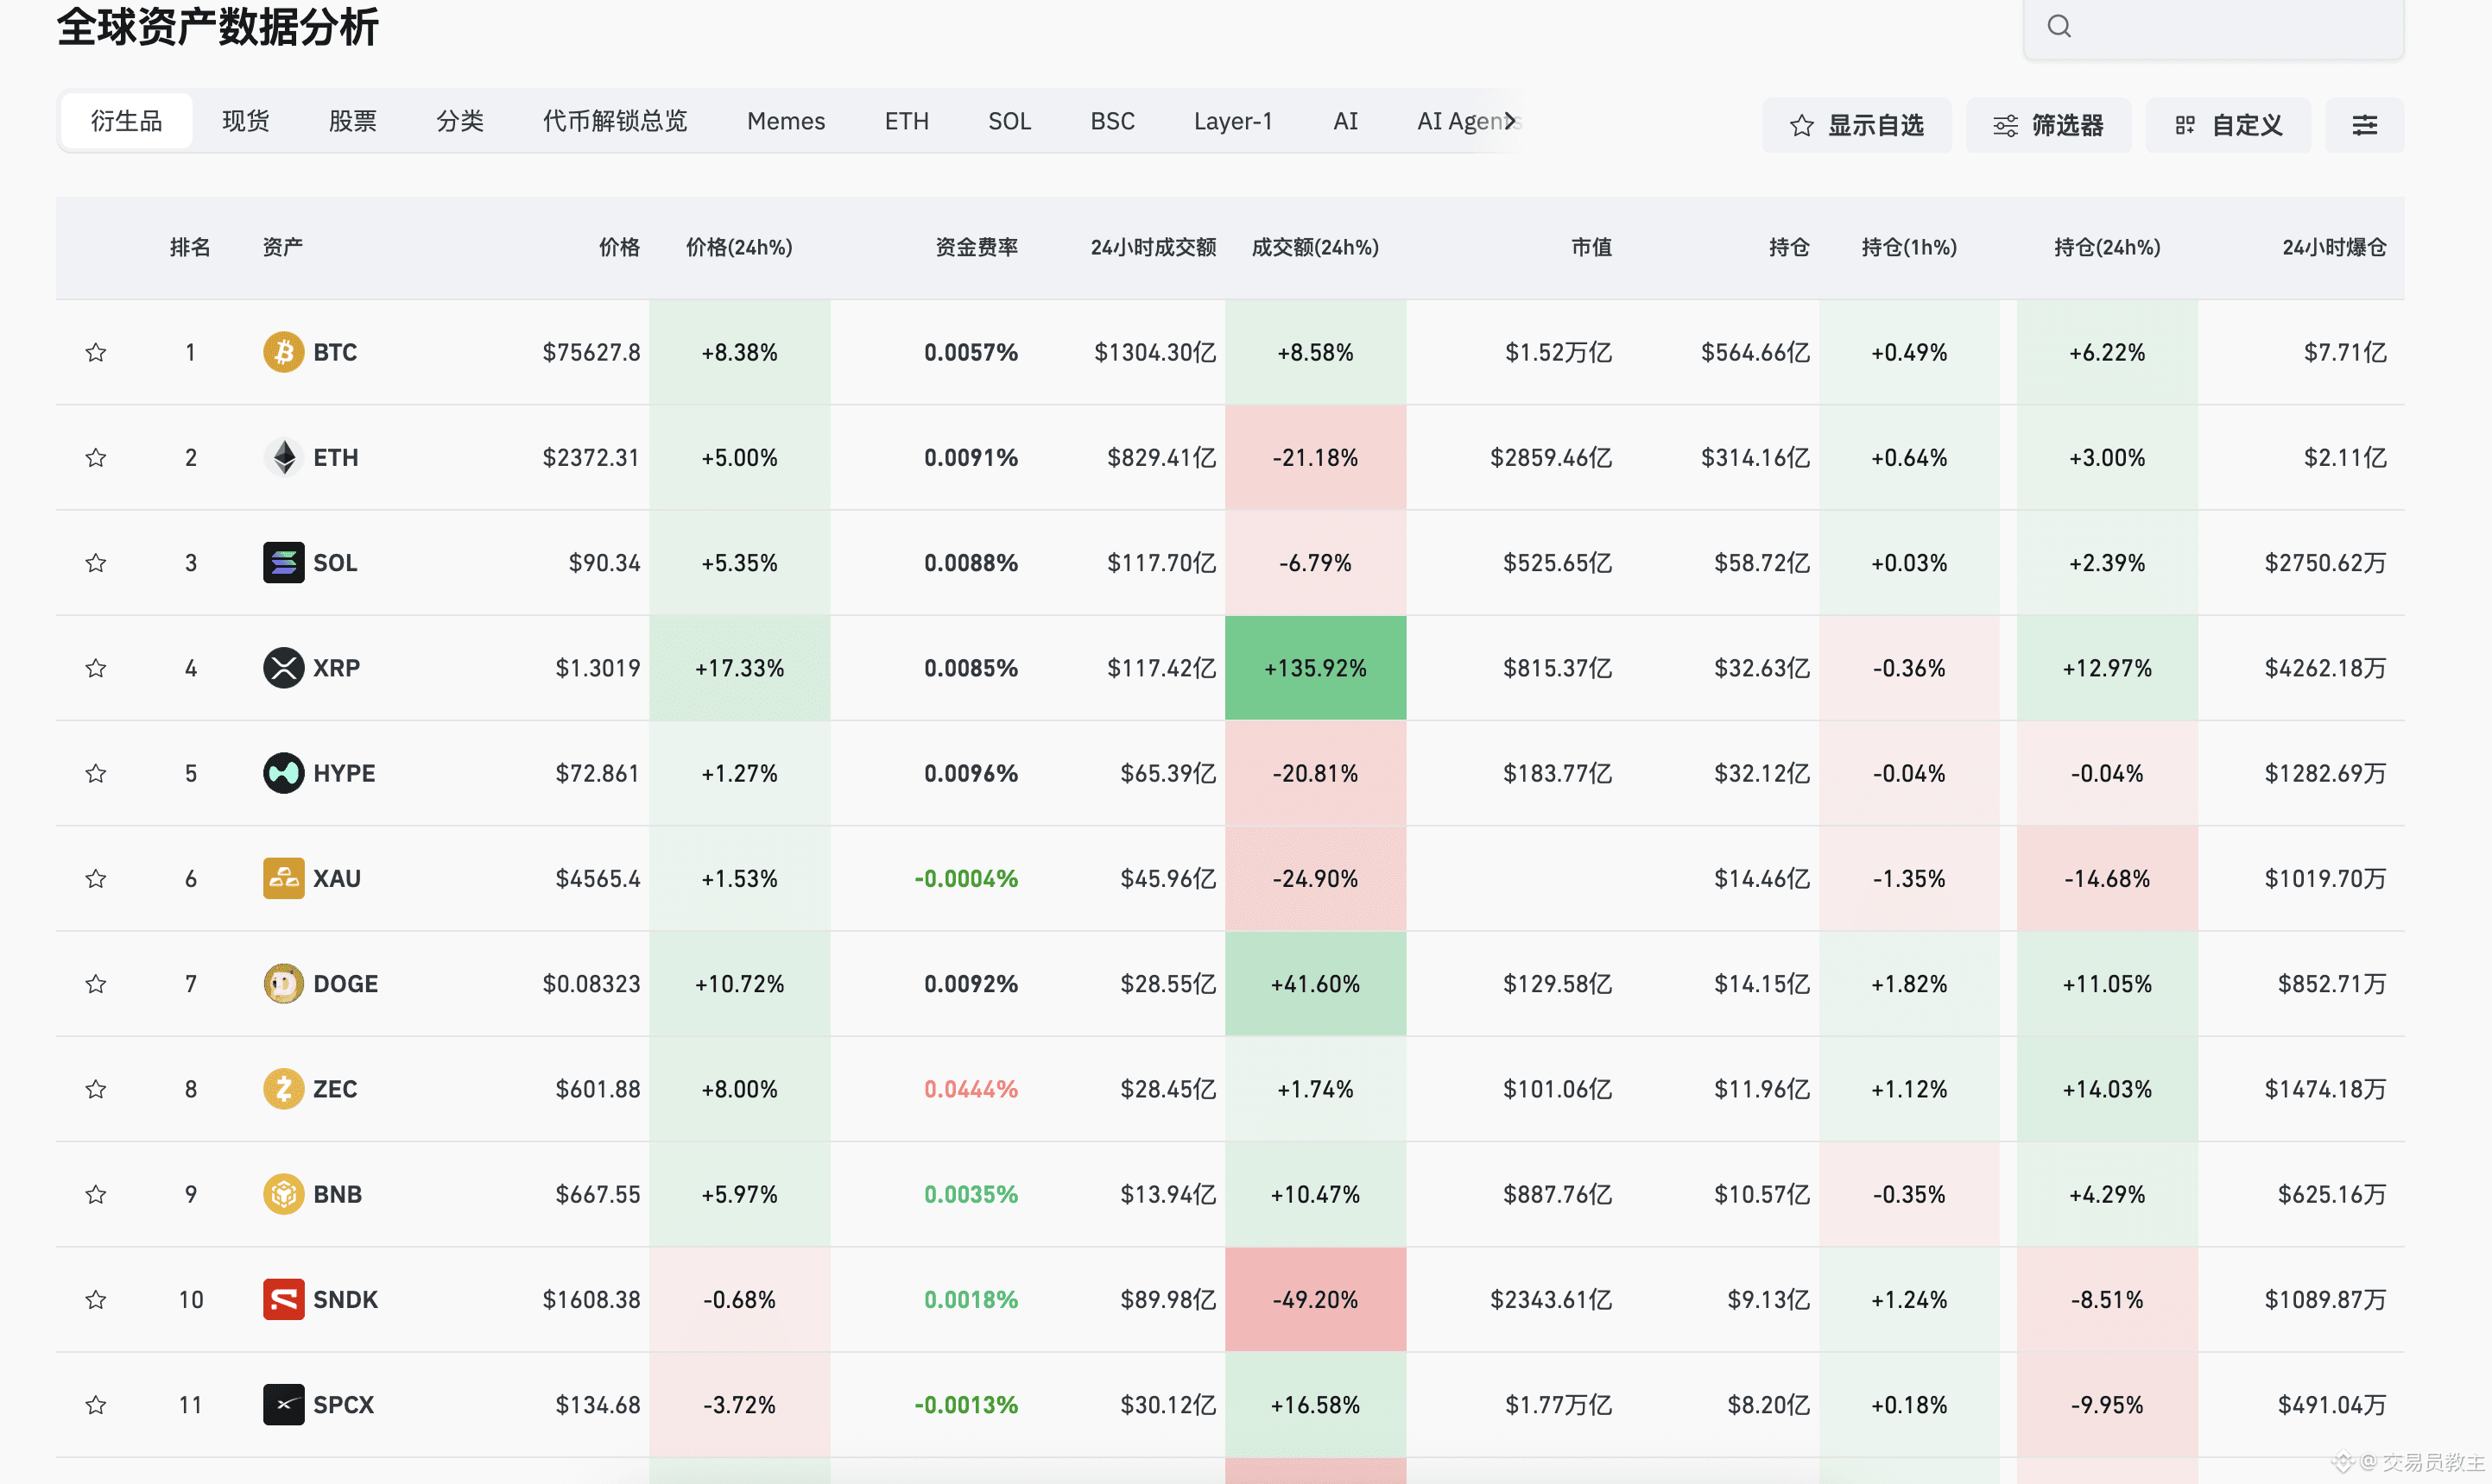Open the settings sliders icon button

coord(2364,125)
